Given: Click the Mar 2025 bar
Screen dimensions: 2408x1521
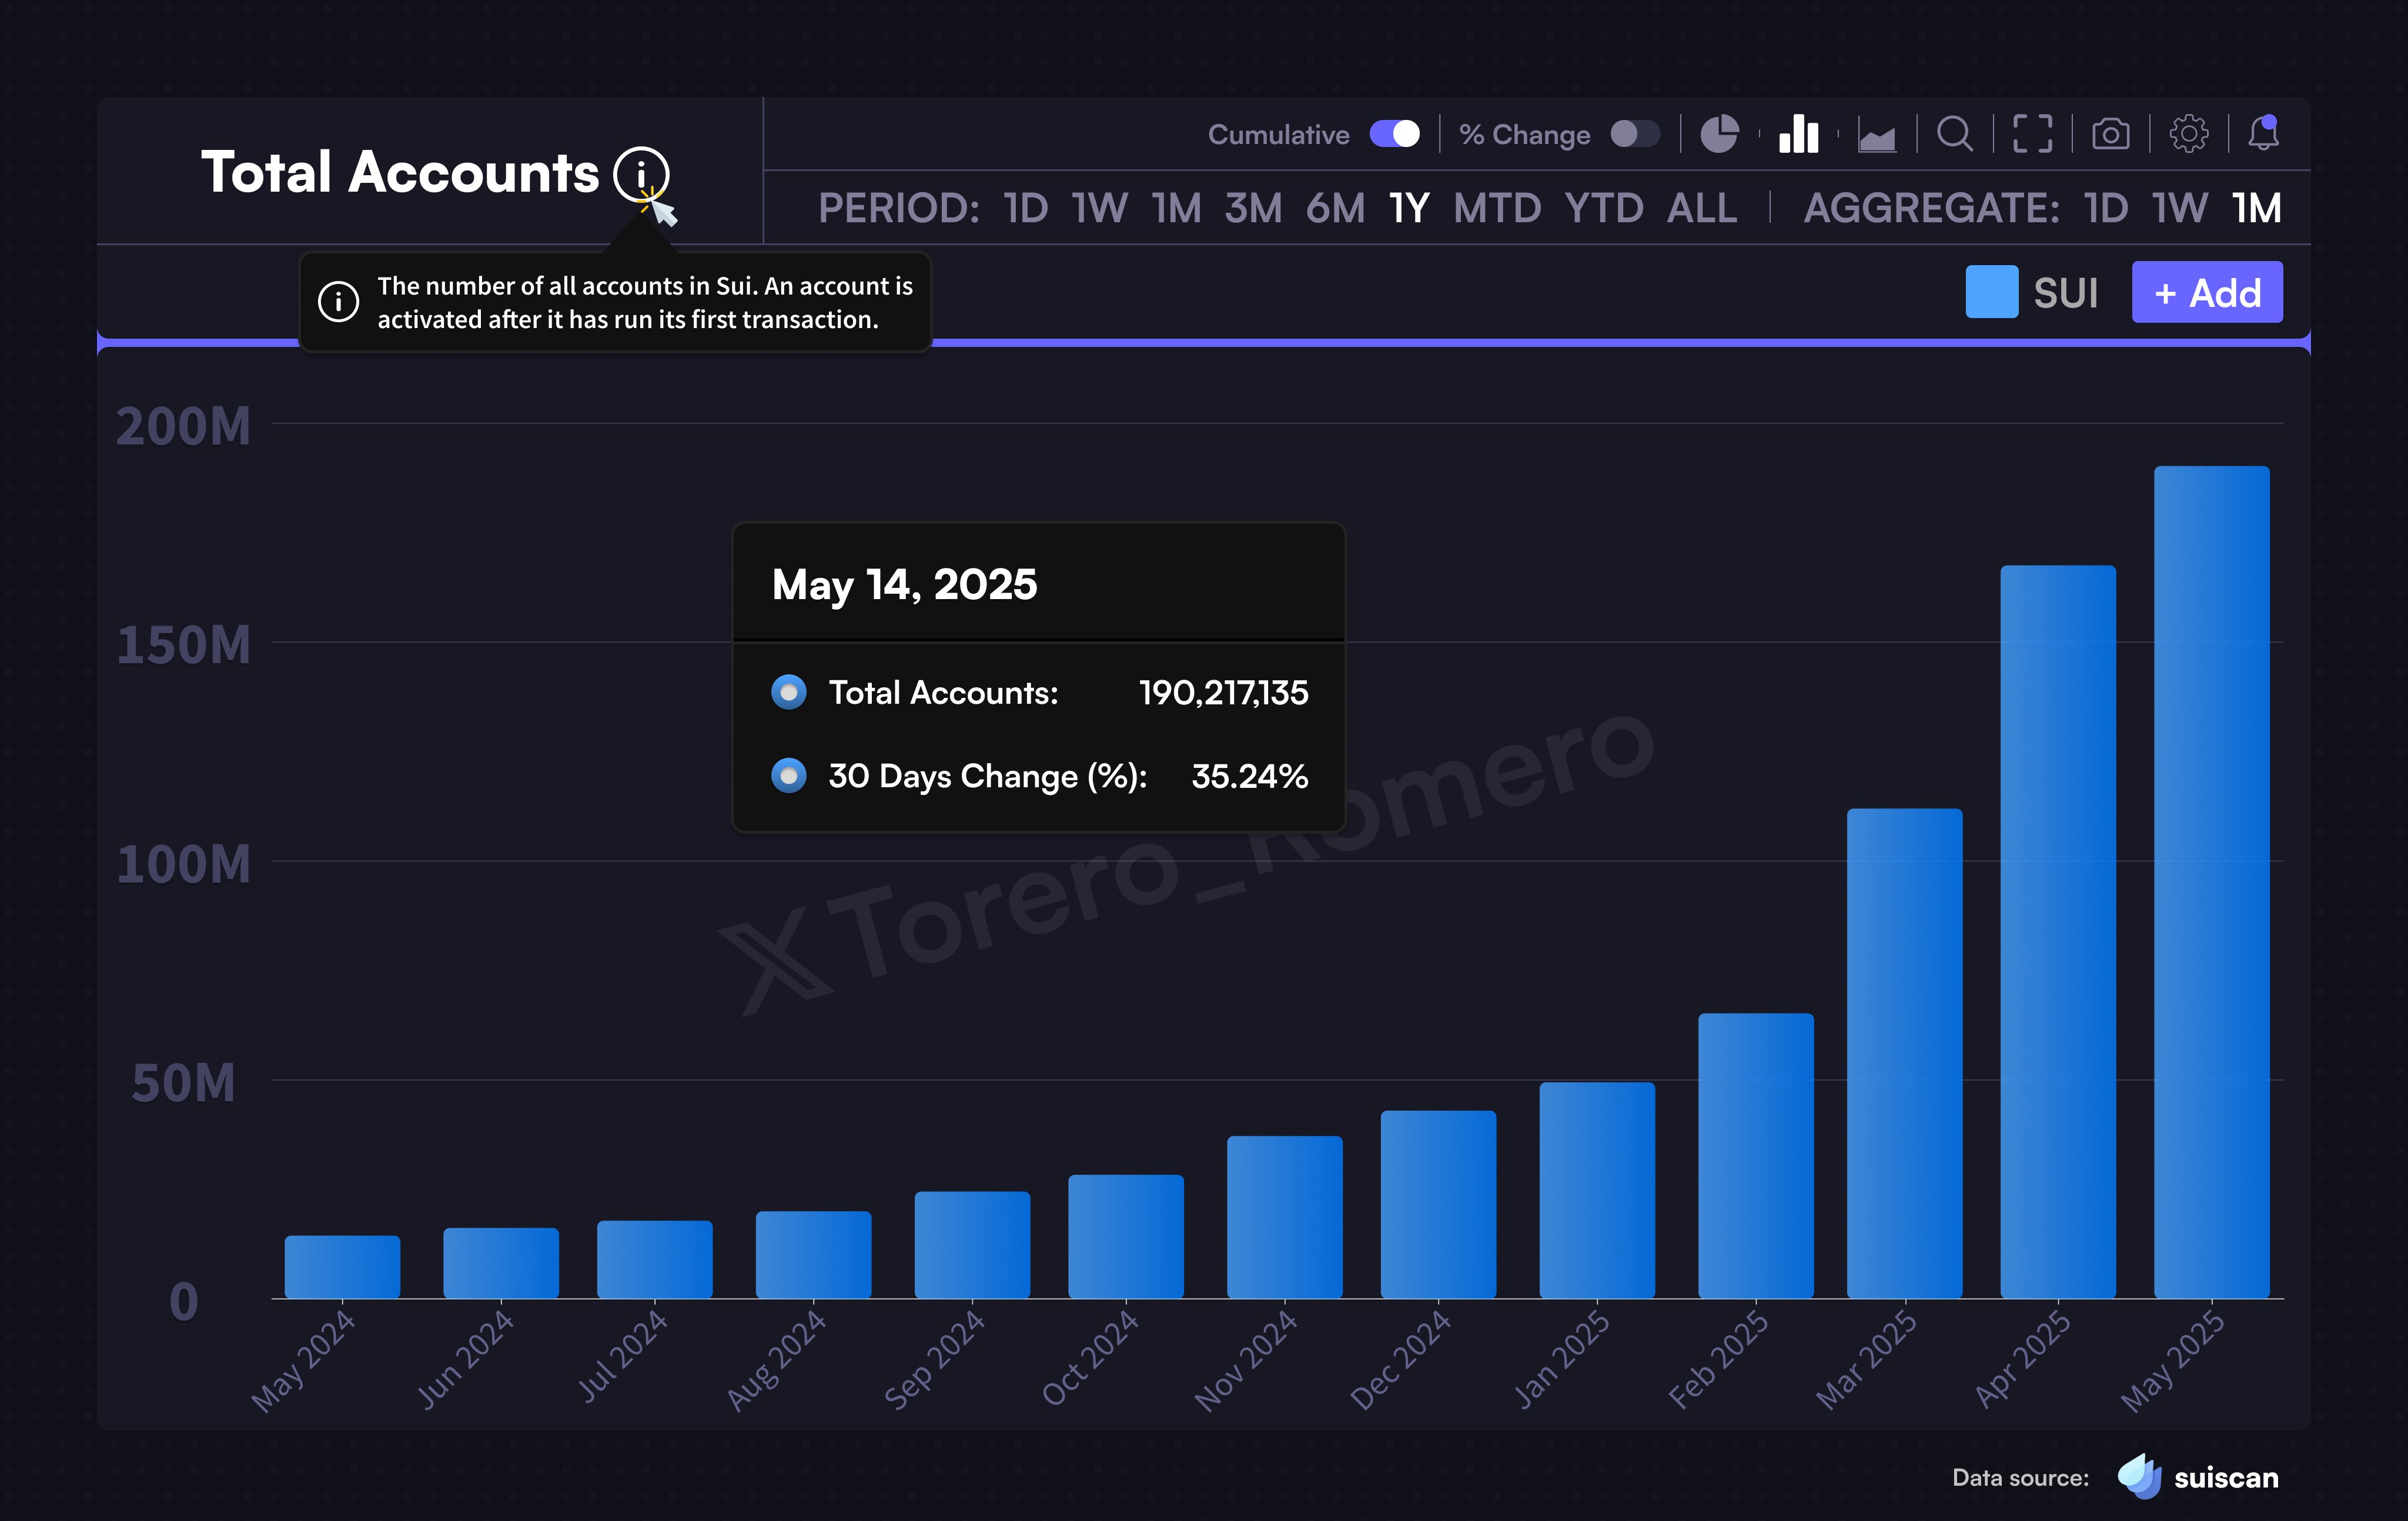Looking at the screenshot, I should (1904, 1053).
